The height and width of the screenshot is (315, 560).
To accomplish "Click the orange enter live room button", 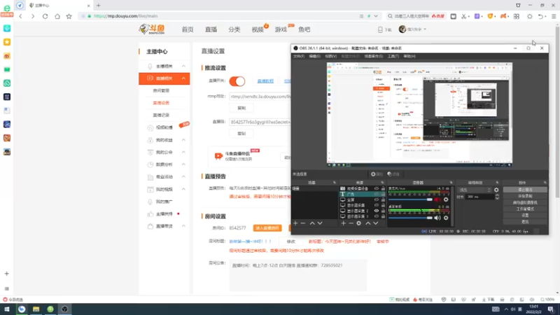I will pos(267,228).
